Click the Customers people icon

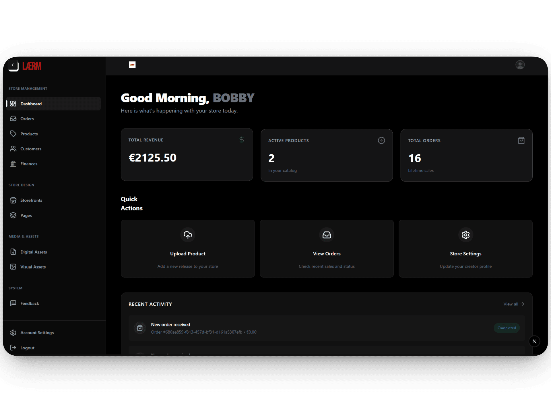(13, 149)
